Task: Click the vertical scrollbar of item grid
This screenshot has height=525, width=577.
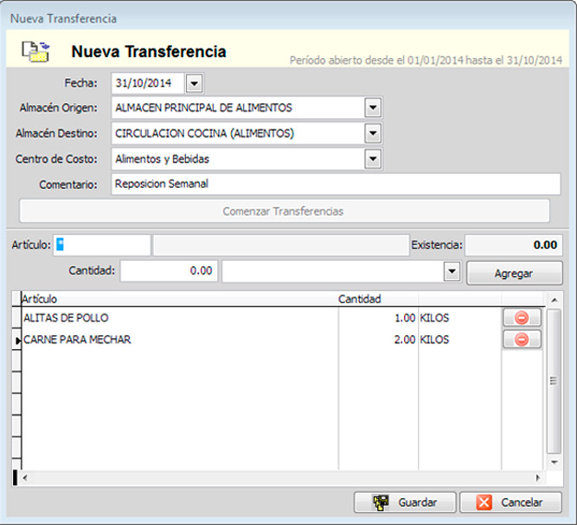Action: tap(555, 381)
